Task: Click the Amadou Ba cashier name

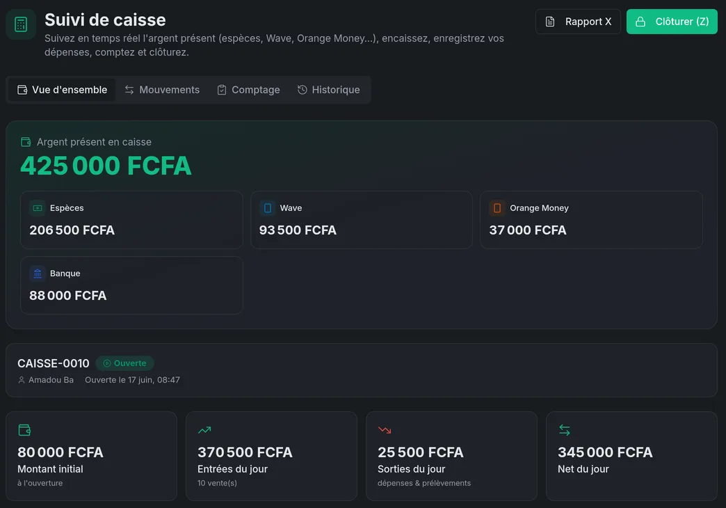Action: click(x=51, y=380)
